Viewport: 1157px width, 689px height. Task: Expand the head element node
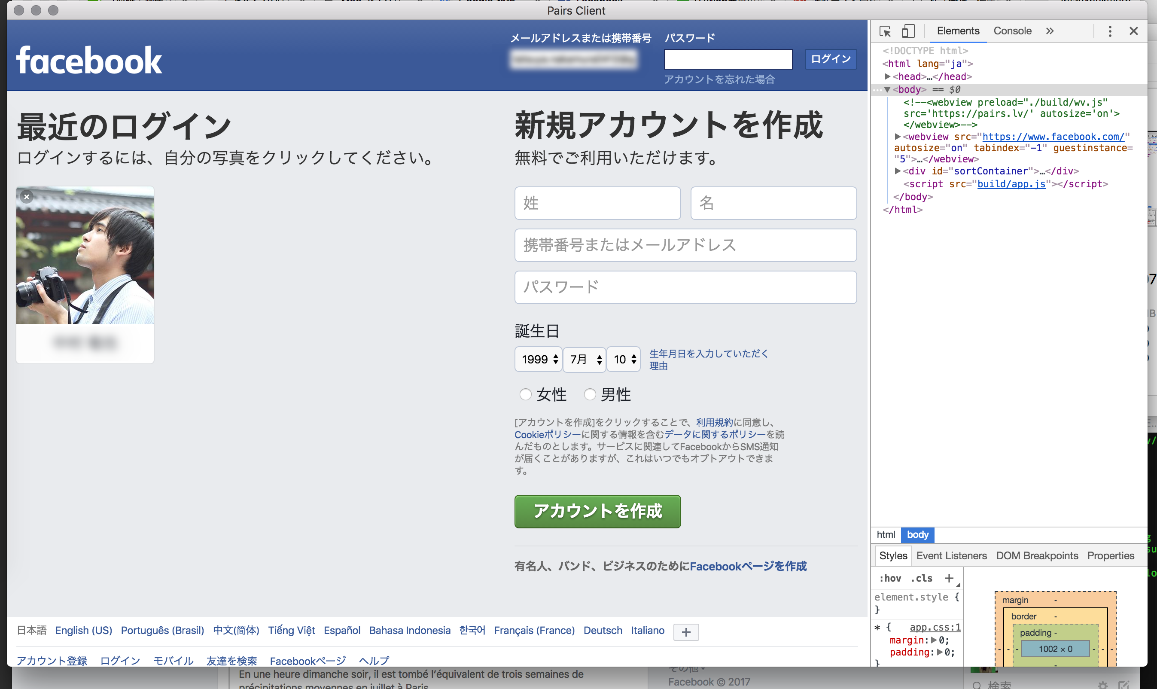[887, 76]
